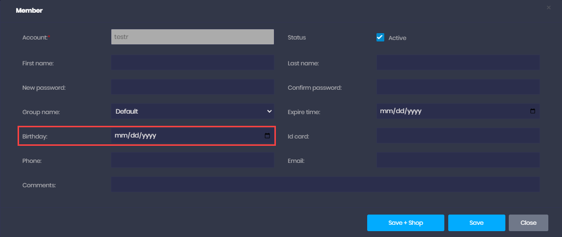
Task: Click the gray Close button
Action: tap(528, 223)
